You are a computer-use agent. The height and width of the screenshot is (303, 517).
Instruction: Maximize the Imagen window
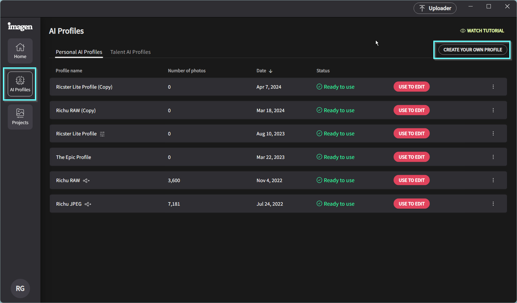click(x=489, y=6)
